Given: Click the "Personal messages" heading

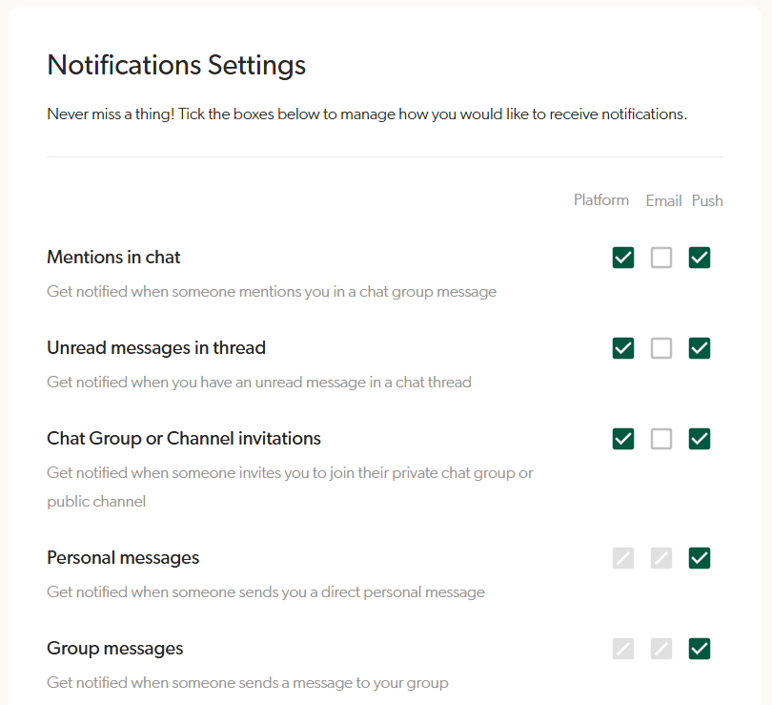Looking at the screenshot, I should (122, 557).
